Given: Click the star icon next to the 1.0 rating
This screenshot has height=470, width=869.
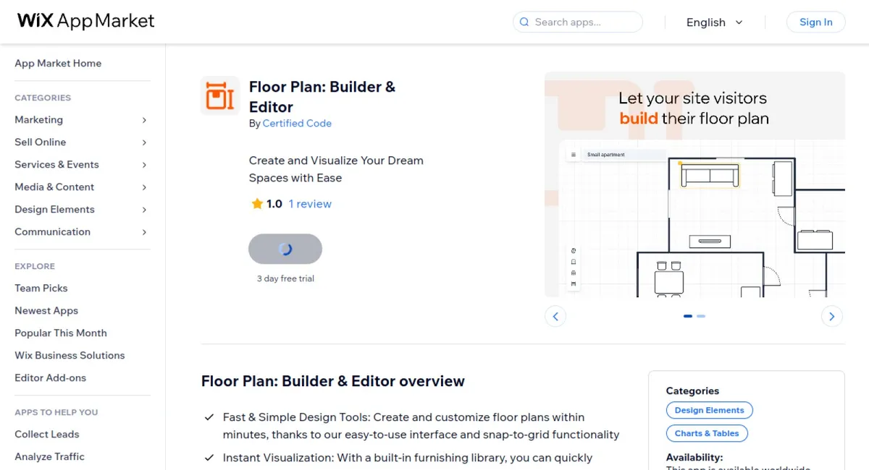Looking at the screenshot, I should click(x=257, y=203).
